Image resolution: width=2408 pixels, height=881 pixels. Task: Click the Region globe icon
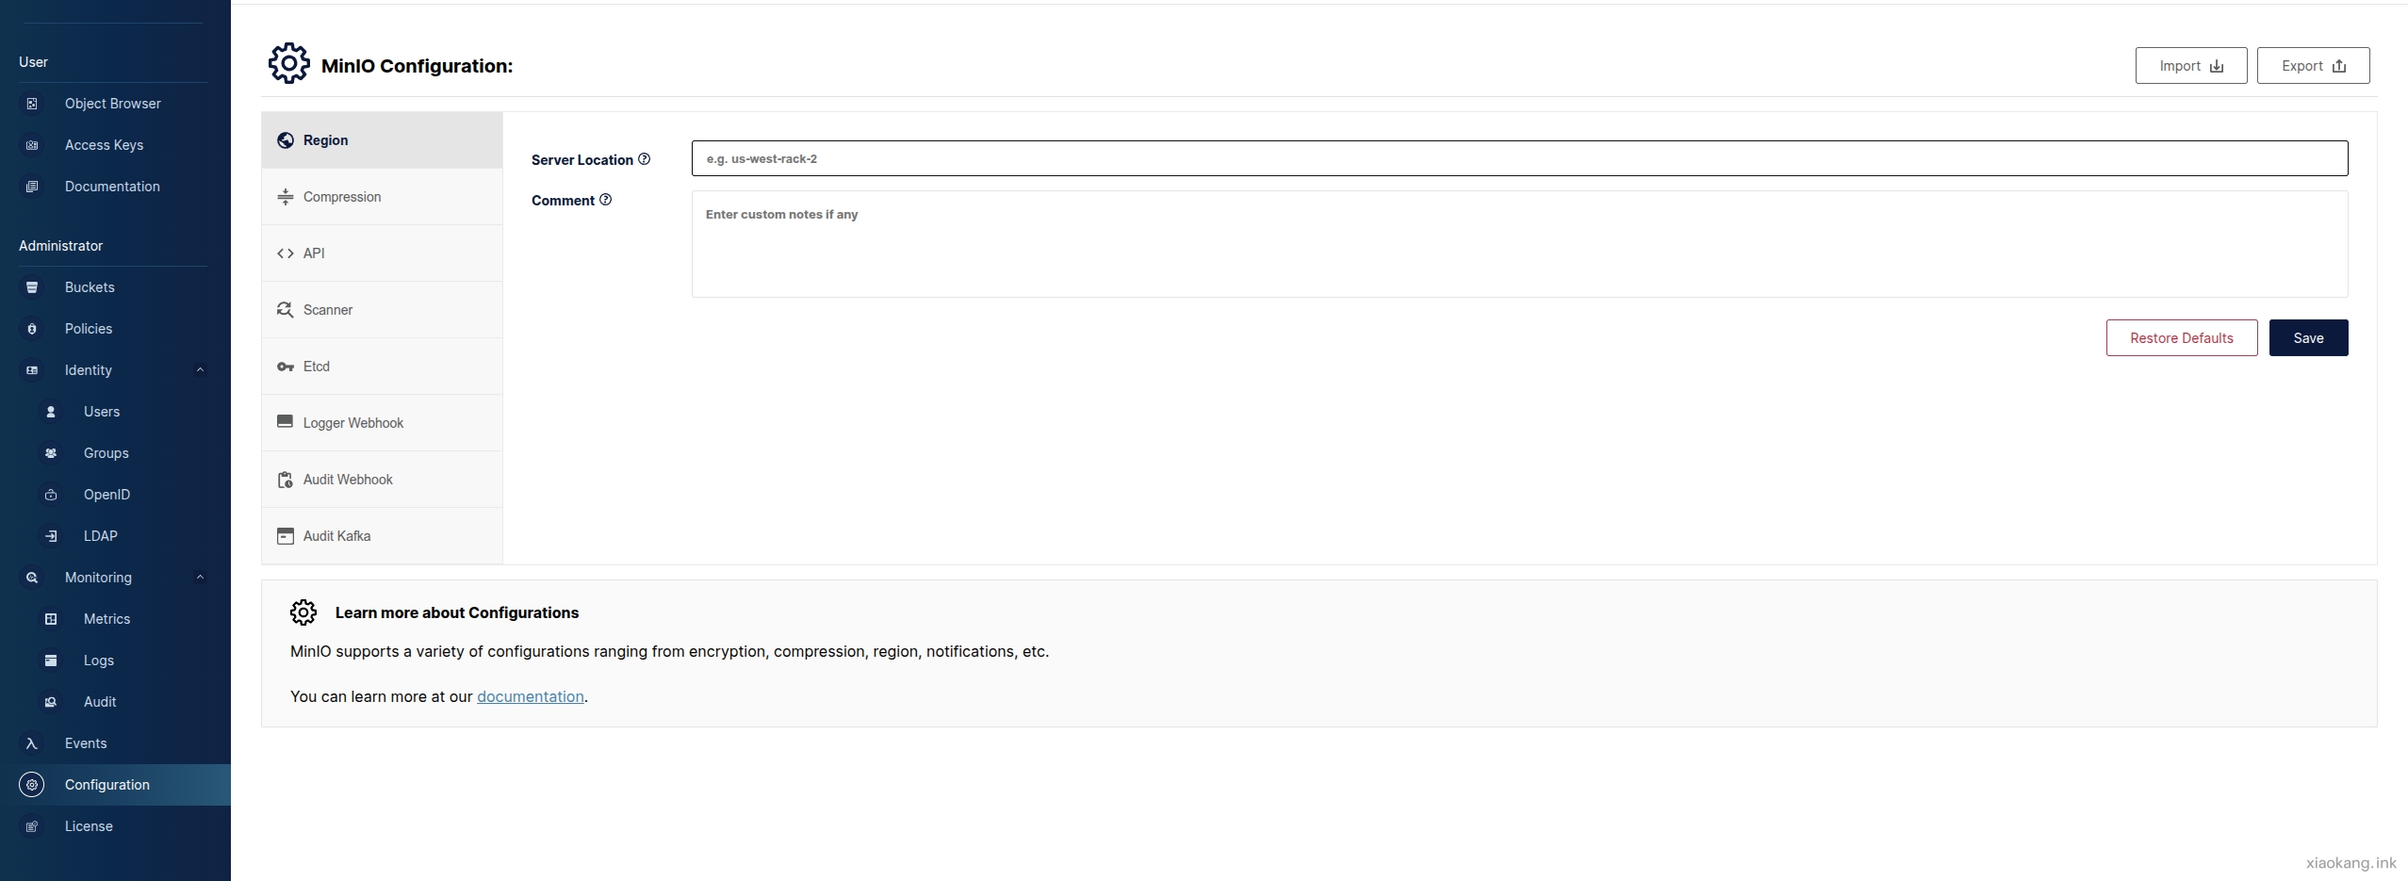coord(286,140)
